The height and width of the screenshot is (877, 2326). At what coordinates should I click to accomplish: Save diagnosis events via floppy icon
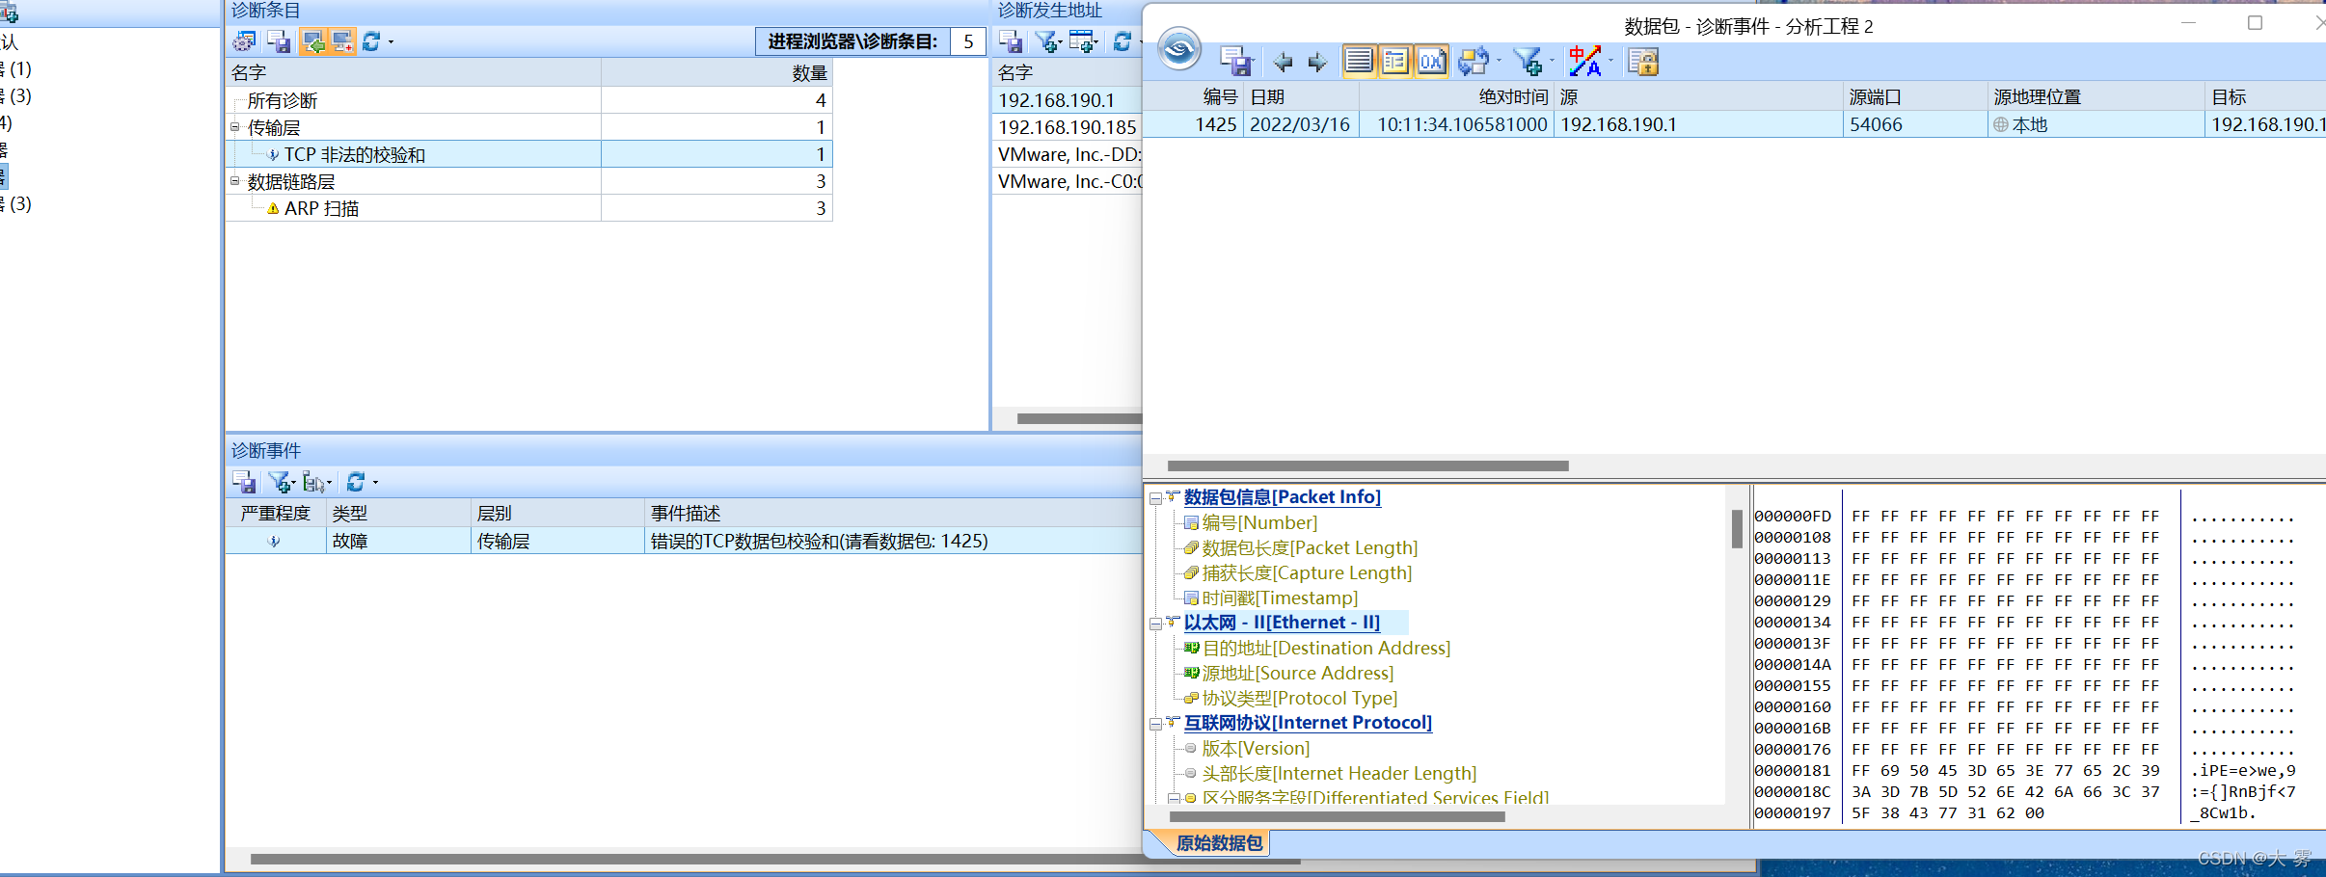click(244, 482)
